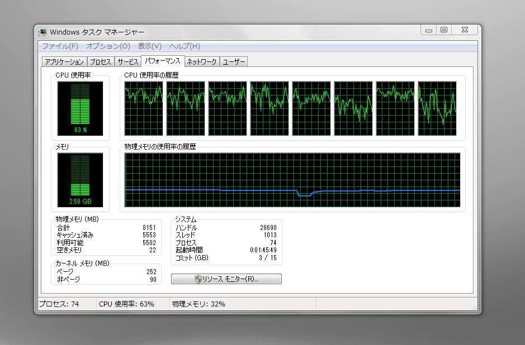Select the パフォーマンス tab

(163, 61)
